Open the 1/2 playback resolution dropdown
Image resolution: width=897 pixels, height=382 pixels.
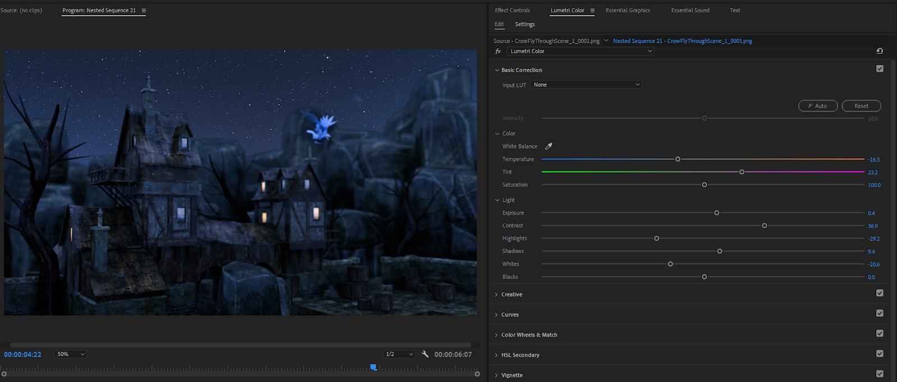click(x=399, y=354)
